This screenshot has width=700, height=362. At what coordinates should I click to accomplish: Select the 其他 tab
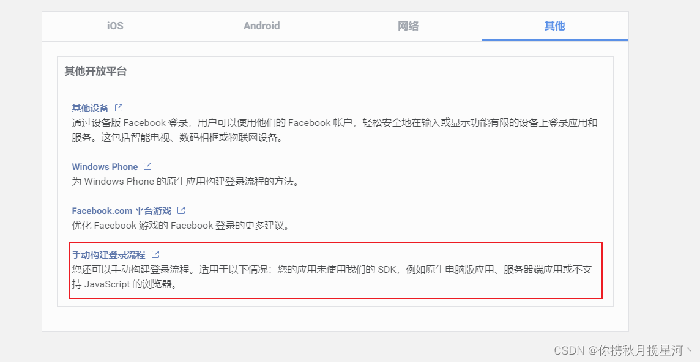coord(555,26)
